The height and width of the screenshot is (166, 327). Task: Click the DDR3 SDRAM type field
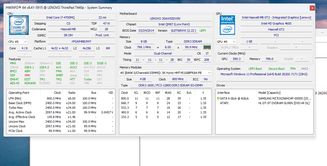coord(193,41)
